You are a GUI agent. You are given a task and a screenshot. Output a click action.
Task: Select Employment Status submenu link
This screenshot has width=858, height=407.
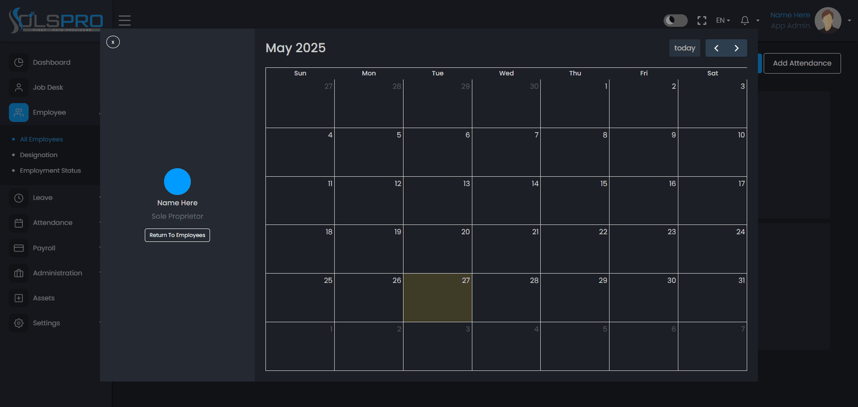tap(50, 170)
